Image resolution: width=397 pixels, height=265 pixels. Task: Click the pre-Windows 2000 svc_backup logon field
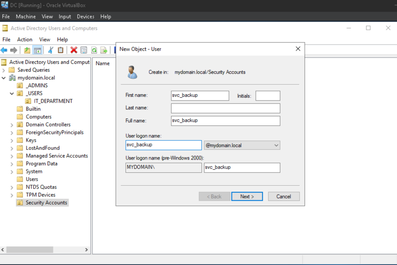pos(242,167)
